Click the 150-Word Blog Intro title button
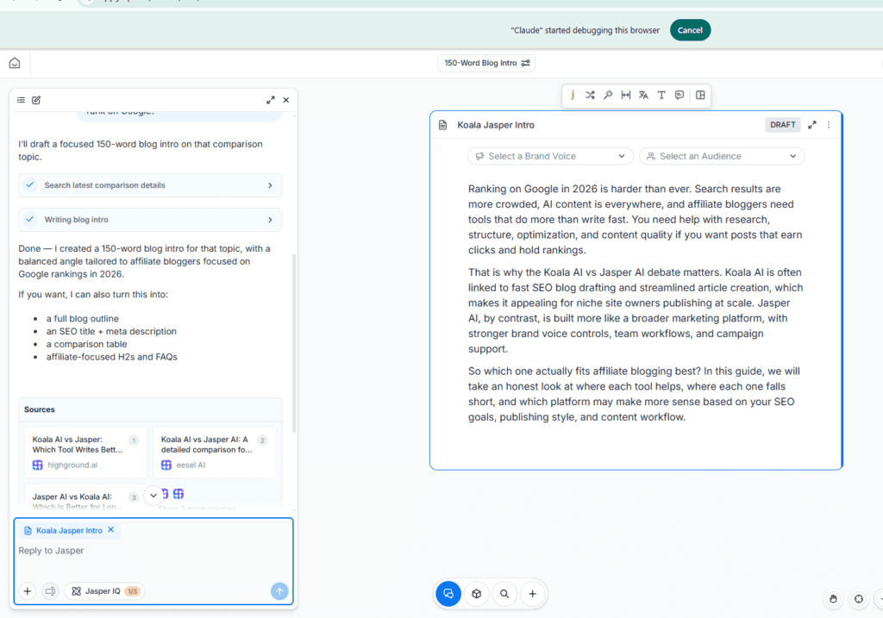This screenshot has width=883, height=618. [x=486, y=63]
